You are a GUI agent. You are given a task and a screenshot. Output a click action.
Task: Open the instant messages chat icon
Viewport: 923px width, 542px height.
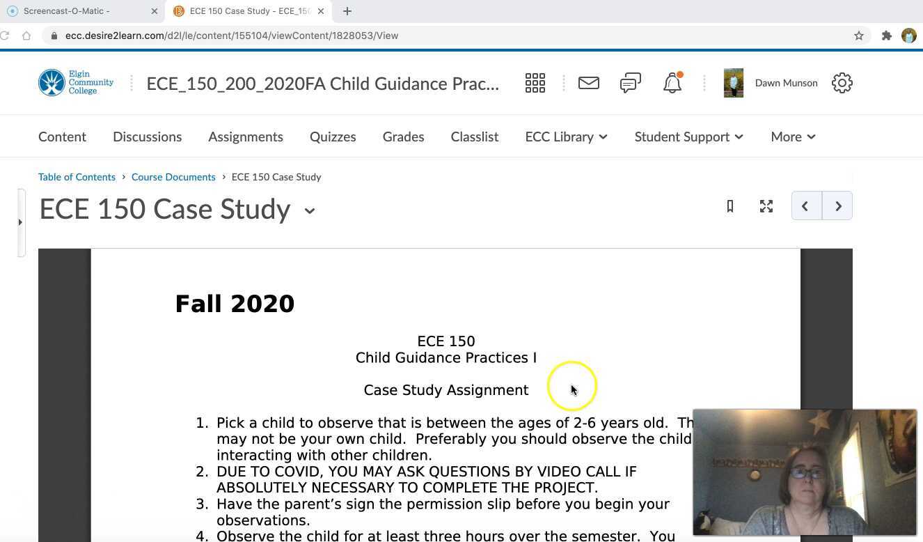coord(630,83)
